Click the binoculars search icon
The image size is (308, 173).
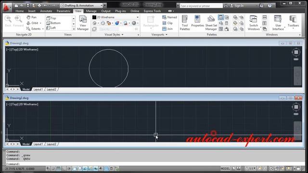pos(226,6)
